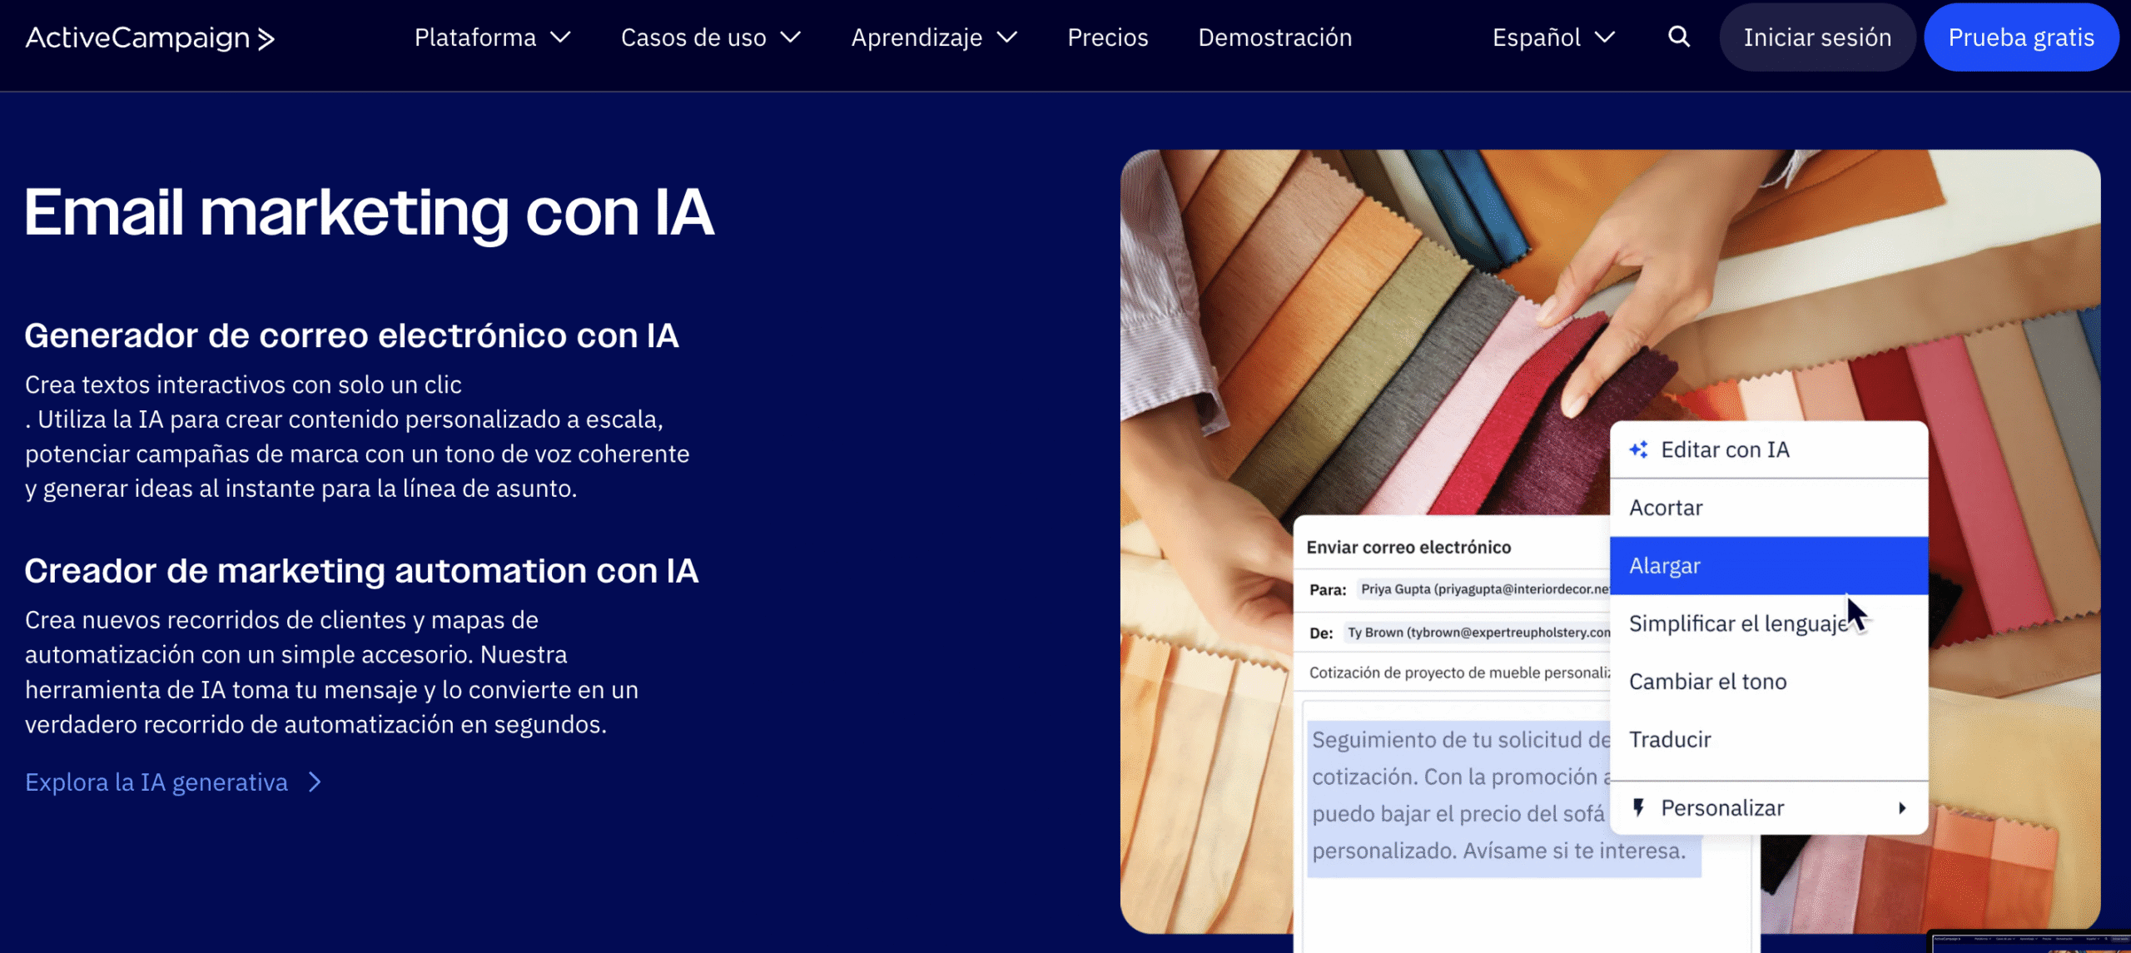Expand the Plataforma dropdown
This screenshot has width=2131, height=953.
(491, 37)
